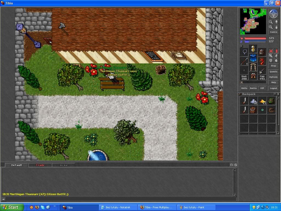Select the first sword in Backpack
Screen dimensions: 281x211
(244, 101)
